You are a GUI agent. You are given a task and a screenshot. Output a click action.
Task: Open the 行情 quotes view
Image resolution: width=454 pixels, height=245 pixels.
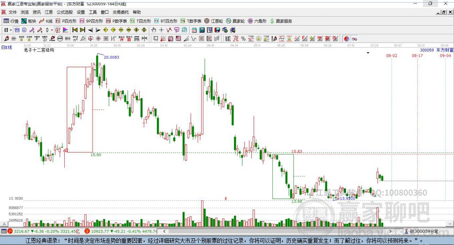(11, 21)
